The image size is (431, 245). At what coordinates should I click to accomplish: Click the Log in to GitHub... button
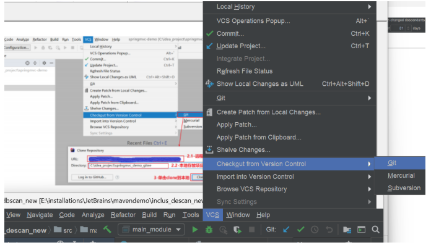click(x=92, y=177)
